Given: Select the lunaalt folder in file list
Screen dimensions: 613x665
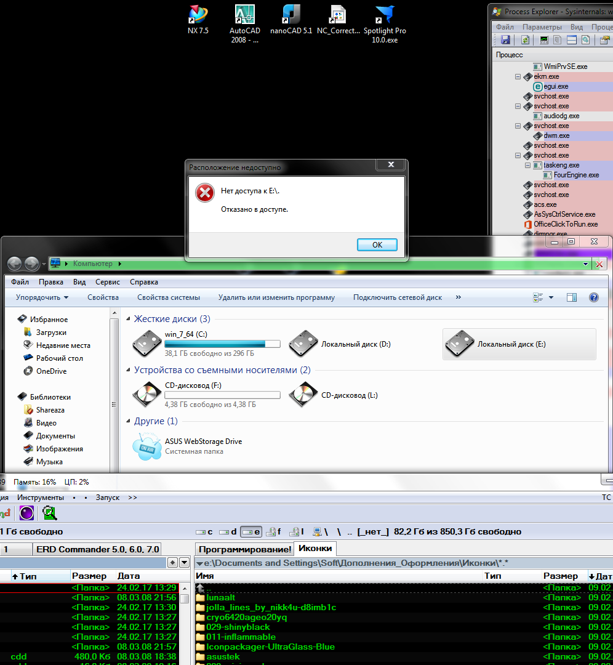Looking at the screenshot, I should pyautogui.click(x=221, y=597).
